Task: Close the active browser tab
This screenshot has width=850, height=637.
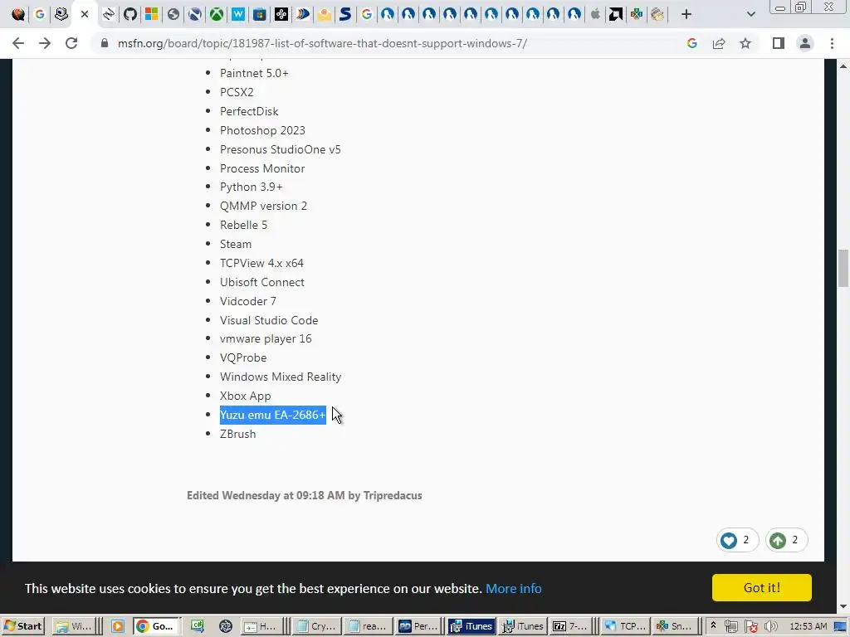Action: tap(85, 15)
